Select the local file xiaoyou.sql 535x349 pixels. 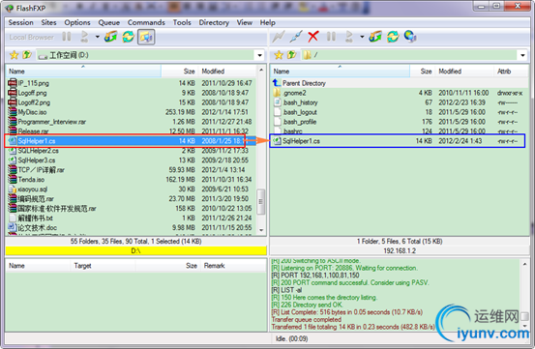tap(131, 189)
